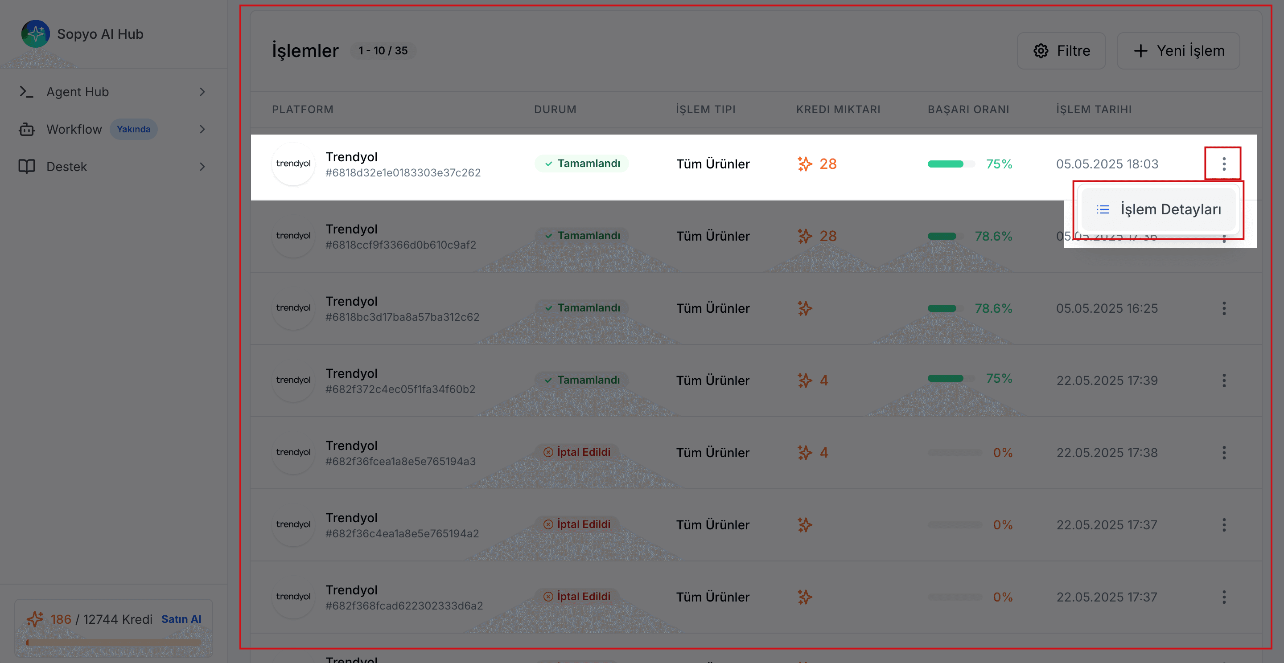This screenshot has height=663, width=1284.
Task: Click the credit star icon beside 186 / 12744 Kredi
Action: [35, 619]
